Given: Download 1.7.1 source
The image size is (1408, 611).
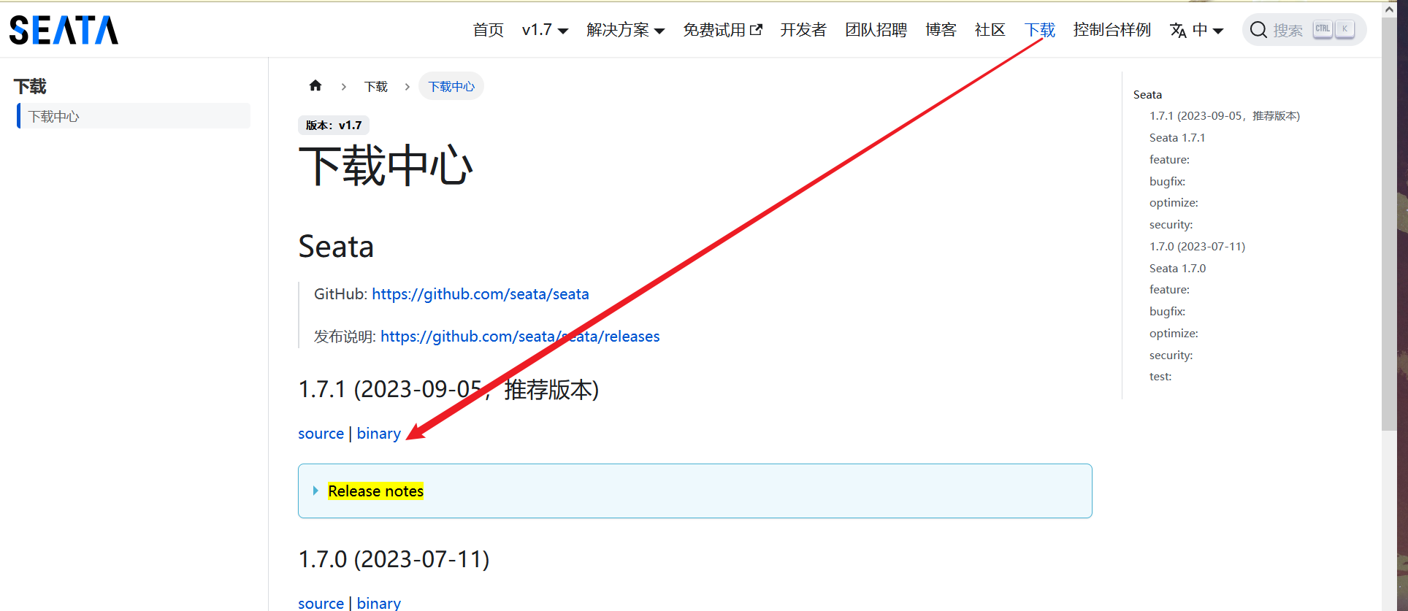Looking at the screenshot, I should coord(321,434).
